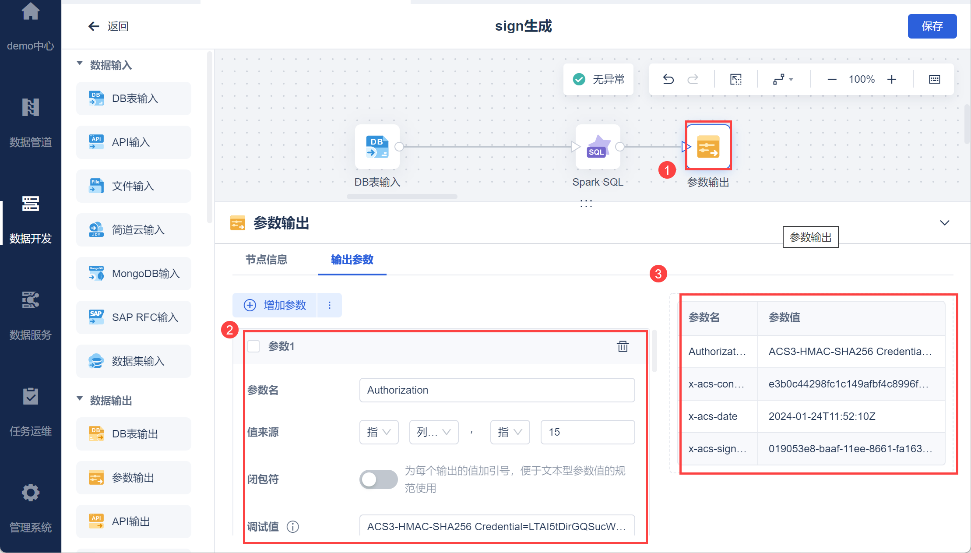Screen dimensions: 971x553
Task: Open the layout direction dropdown arrow
Action: [791, 79]
